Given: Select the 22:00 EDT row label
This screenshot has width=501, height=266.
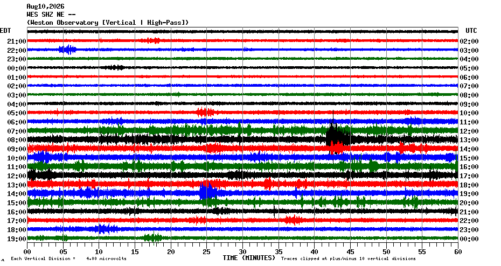Looking at the screenshot, I should [x=17, y=51].
